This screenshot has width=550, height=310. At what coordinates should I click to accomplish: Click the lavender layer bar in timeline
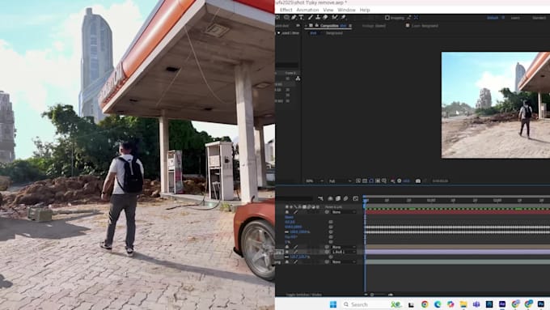[x=458, y=252]
